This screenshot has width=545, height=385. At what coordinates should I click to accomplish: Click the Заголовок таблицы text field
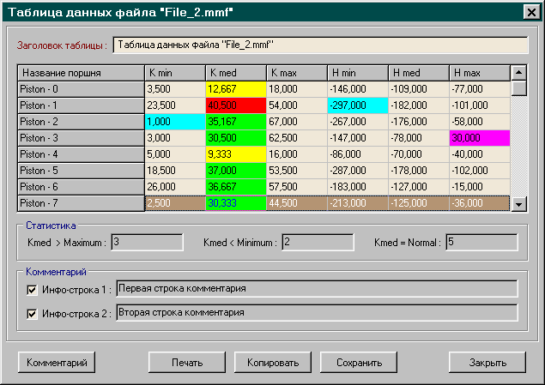coord(320,45)
